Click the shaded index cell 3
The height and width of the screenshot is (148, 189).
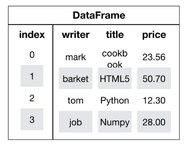[x=32, y=119]
